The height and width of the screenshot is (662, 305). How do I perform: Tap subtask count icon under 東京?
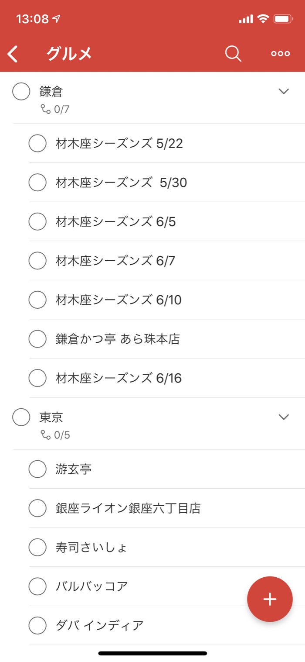[x=46, y=435]
